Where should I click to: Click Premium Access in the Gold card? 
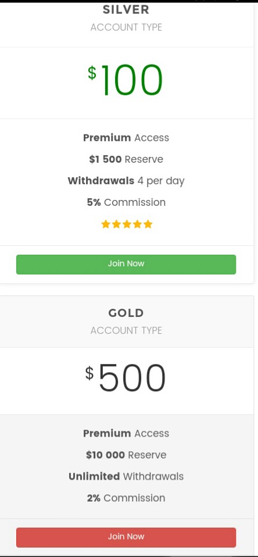click(126, 433)
